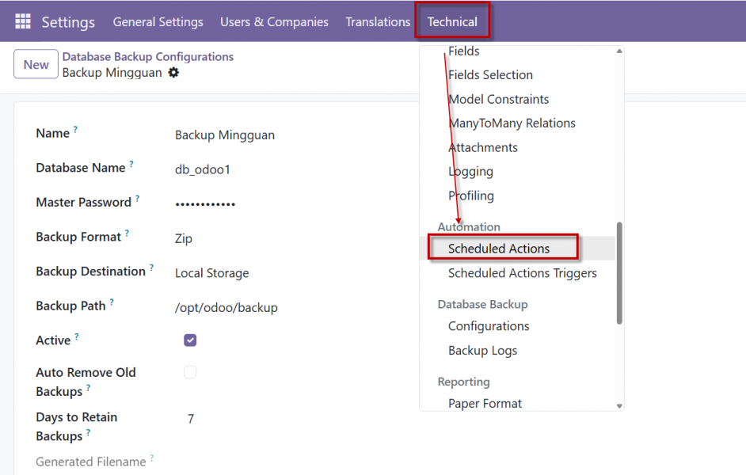Click help icon beside Master Password label
The image size is (746, 475).
click(138, 198)
